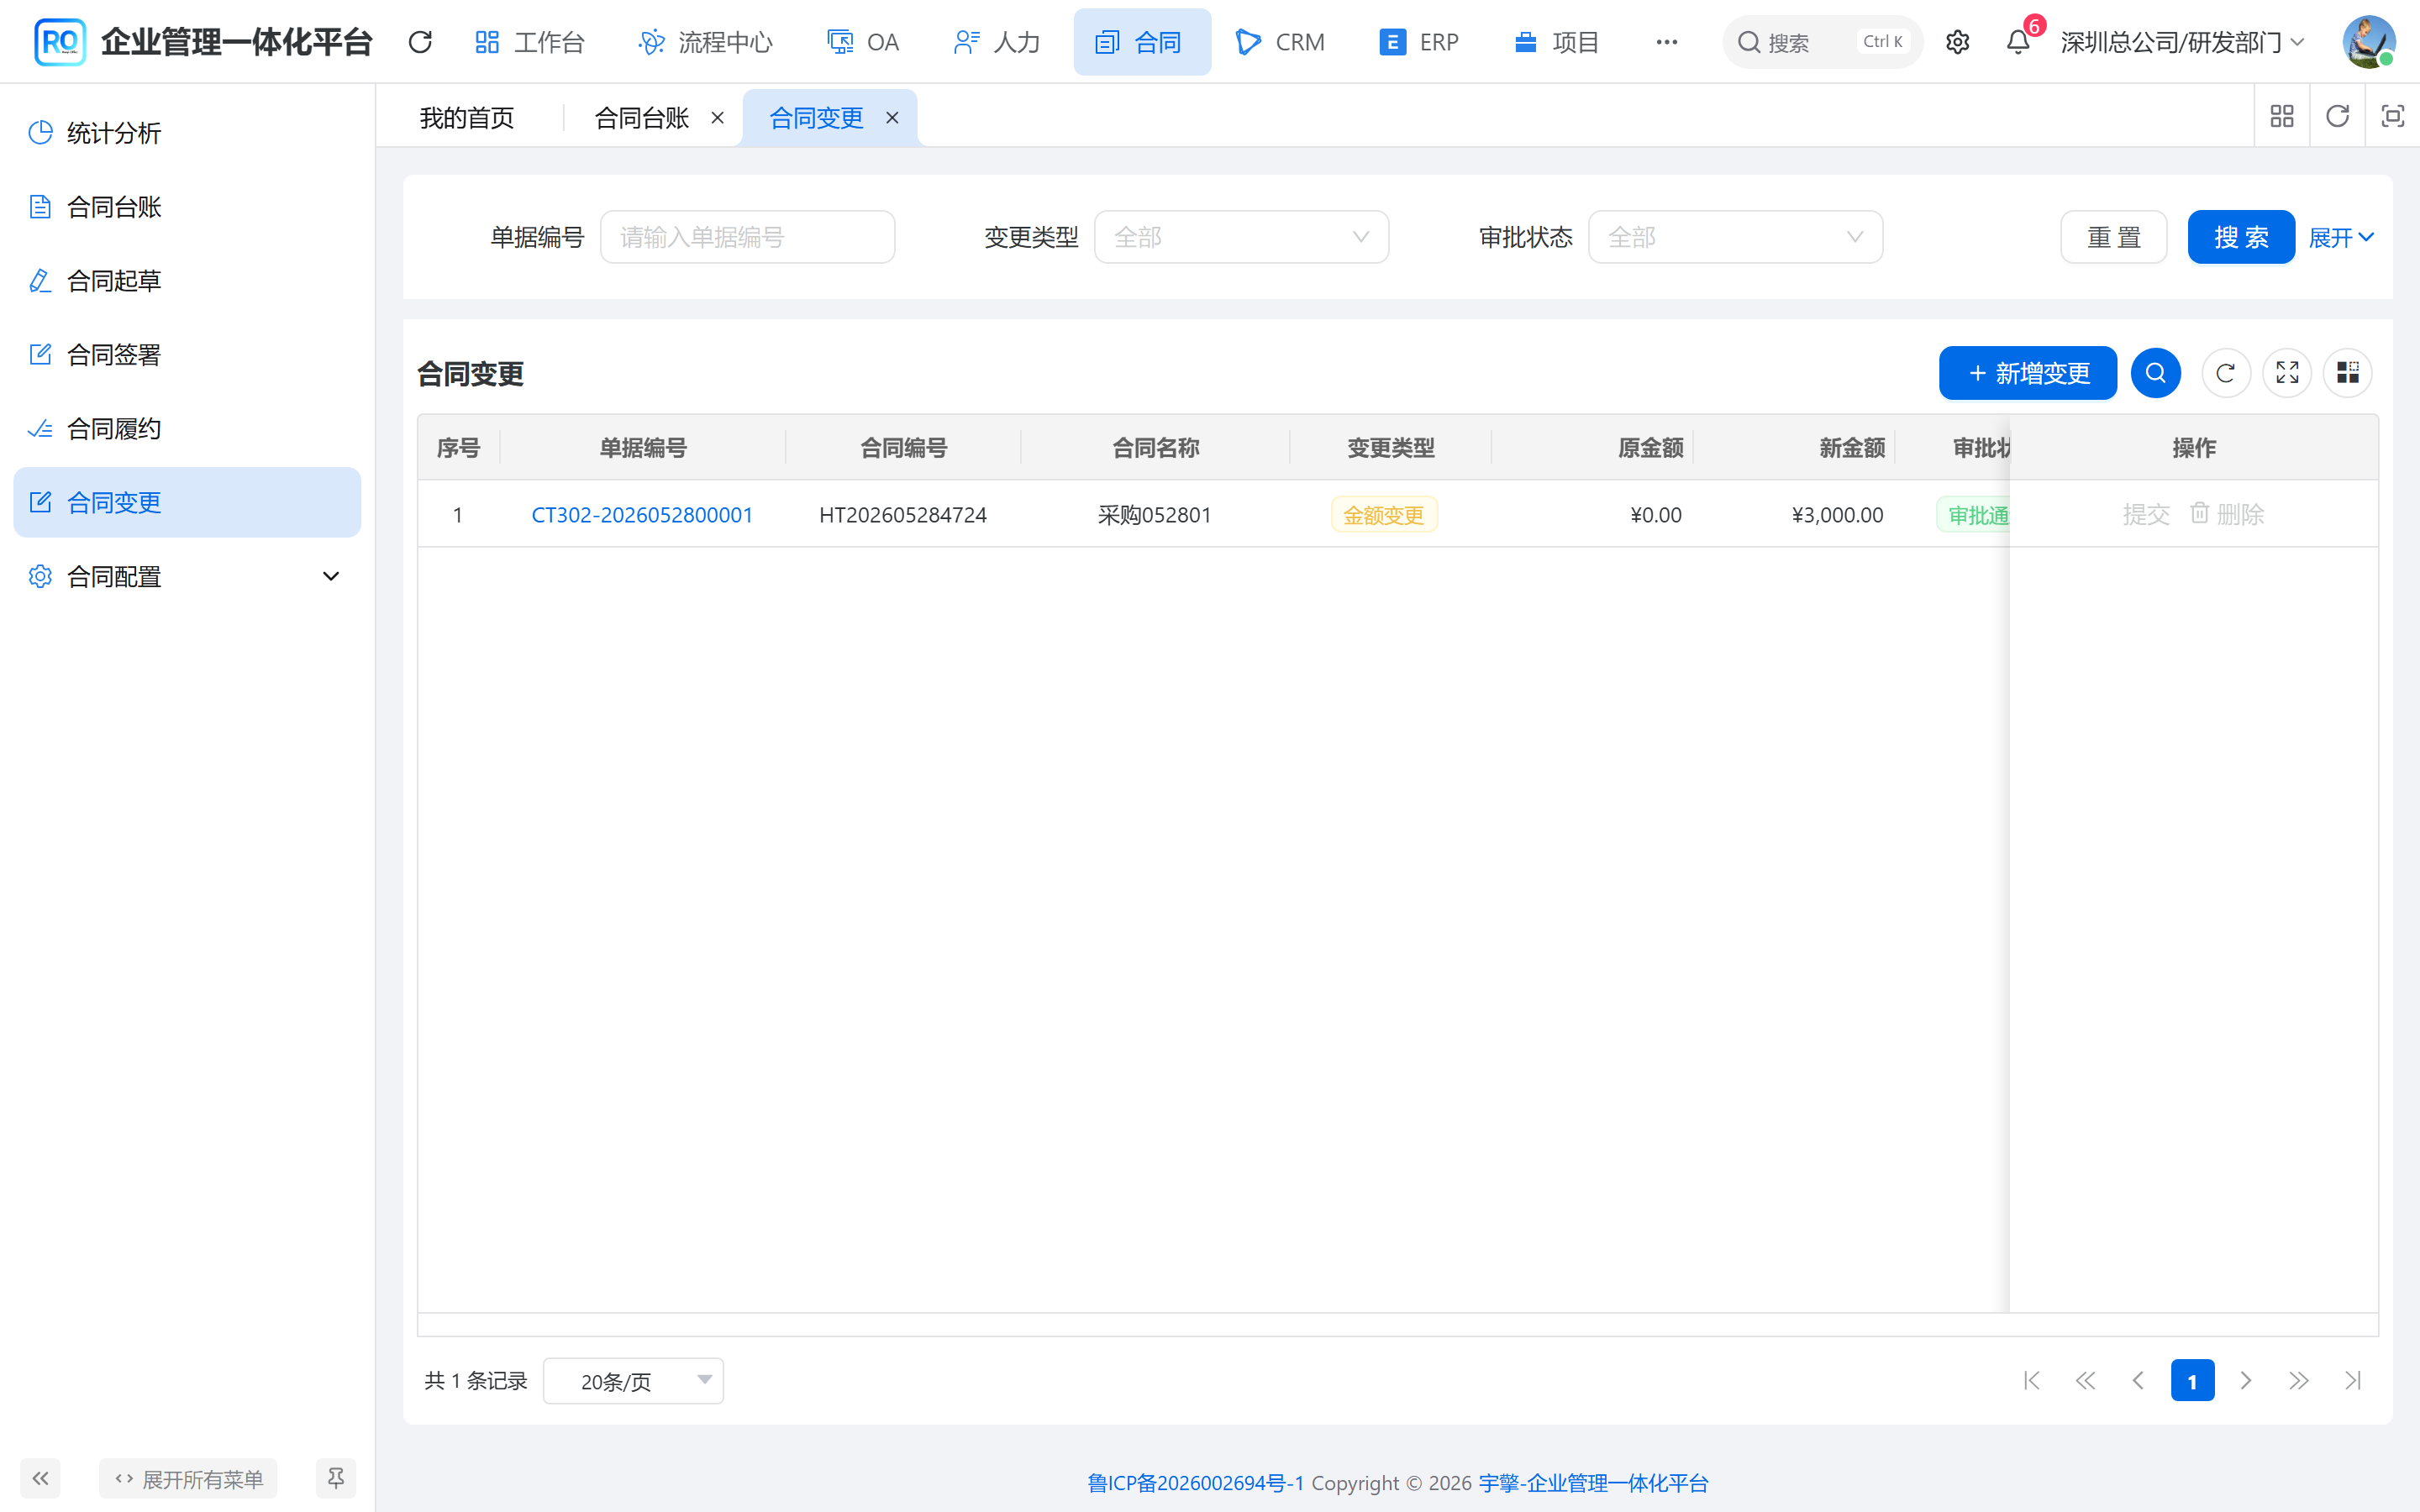Click the 单据编号 input field
Viewport: 2420px width, 1512px height.
[747, 237]
